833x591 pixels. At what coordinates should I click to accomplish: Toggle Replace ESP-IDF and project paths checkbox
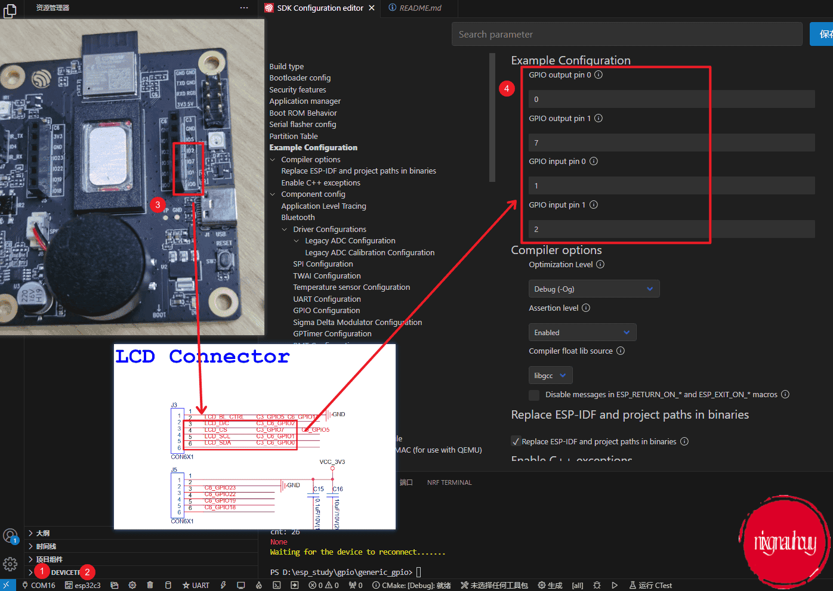tap(516, 441)
